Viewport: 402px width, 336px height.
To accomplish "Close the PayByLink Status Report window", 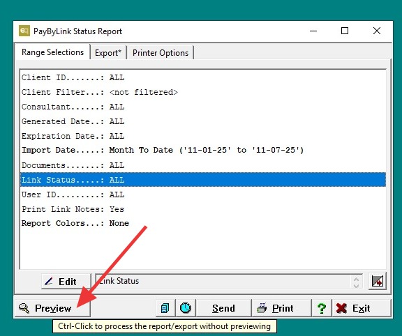I will click(x=377, y=31).
